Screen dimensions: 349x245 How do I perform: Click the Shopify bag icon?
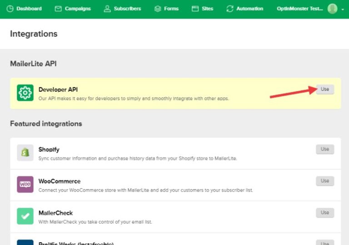(25, 153)
